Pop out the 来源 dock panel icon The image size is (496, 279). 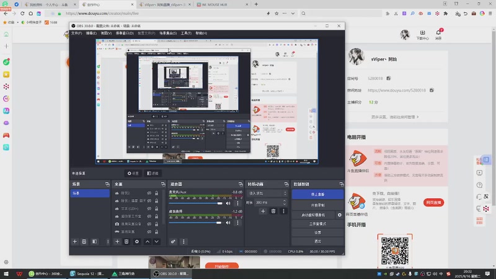163,184
